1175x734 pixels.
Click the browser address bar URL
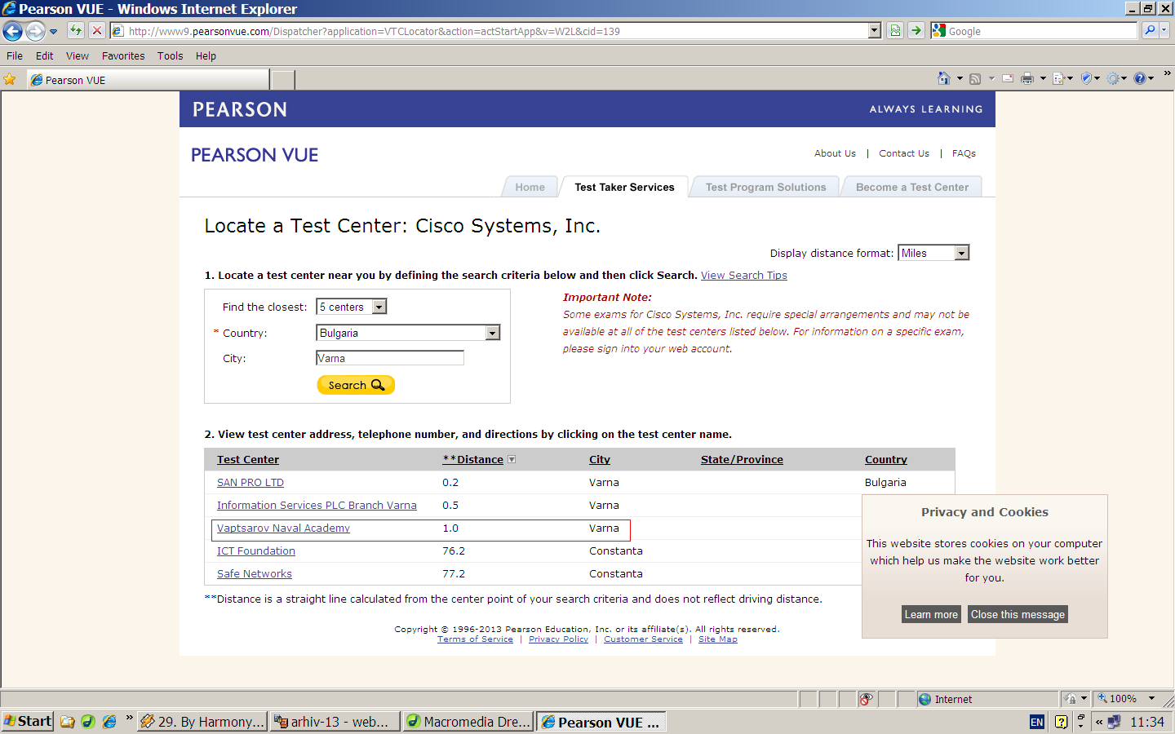point(497,31)
